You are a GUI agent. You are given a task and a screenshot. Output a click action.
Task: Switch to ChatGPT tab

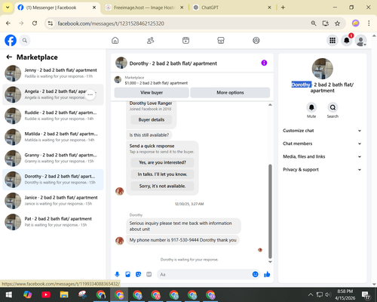coord(231,8)
